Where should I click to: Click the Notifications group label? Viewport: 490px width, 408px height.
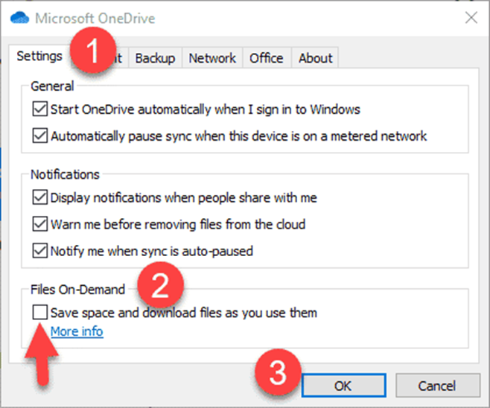tap(65, 174)
